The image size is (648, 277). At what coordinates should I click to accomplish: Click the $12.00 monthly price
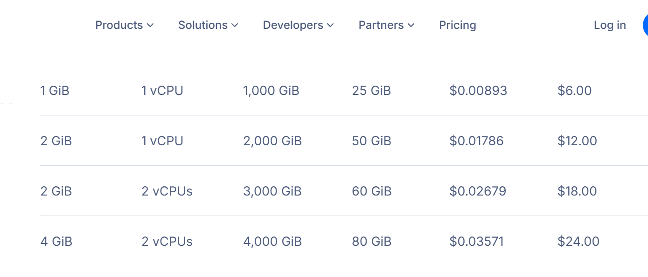click(577, 141)
